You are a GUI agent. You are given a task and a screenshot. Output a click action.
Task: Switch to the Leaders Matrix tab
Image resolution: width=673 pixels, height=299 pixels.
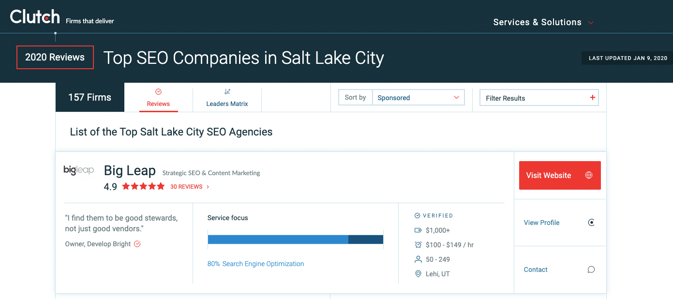[227, 98]
